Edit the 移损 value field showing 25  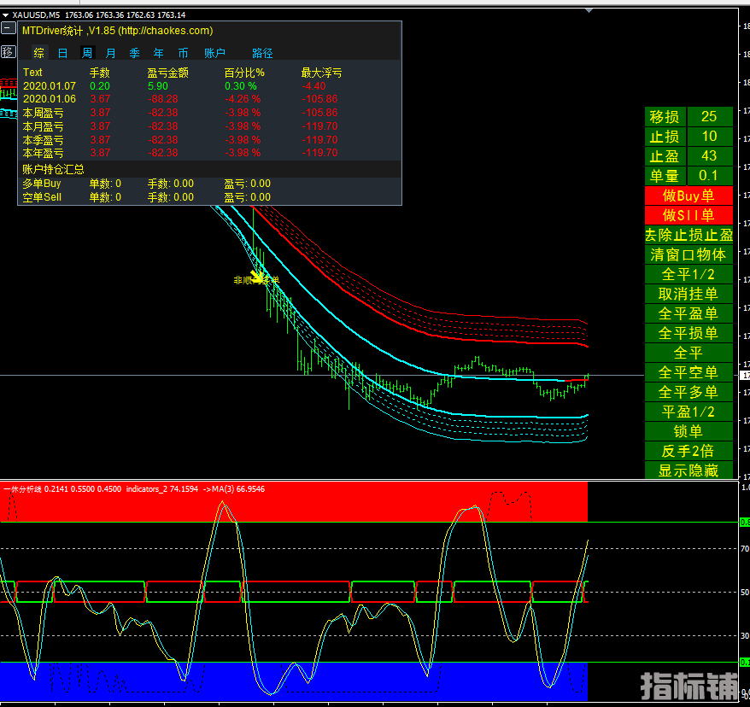click(709, 117)
